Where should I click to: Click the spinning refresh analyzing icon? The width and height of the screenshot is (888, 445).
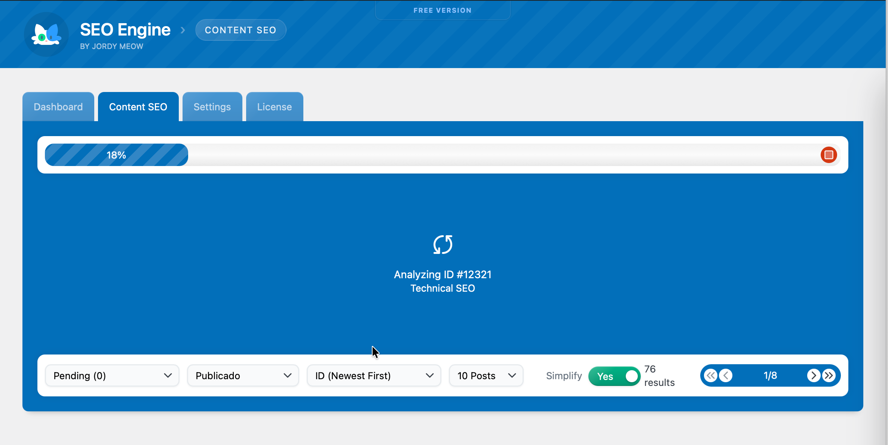443,245
